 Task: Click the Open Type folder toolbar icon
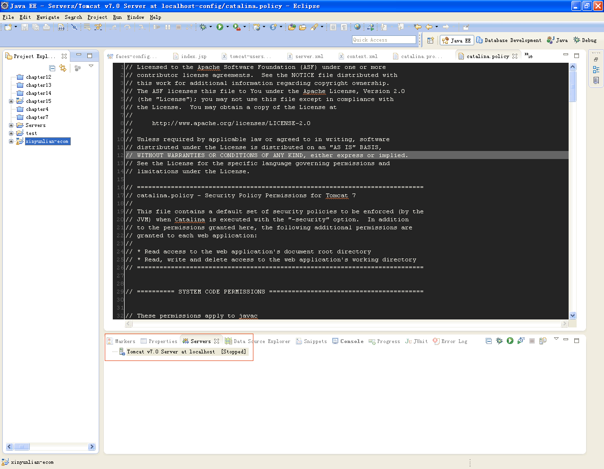(292, 27)
